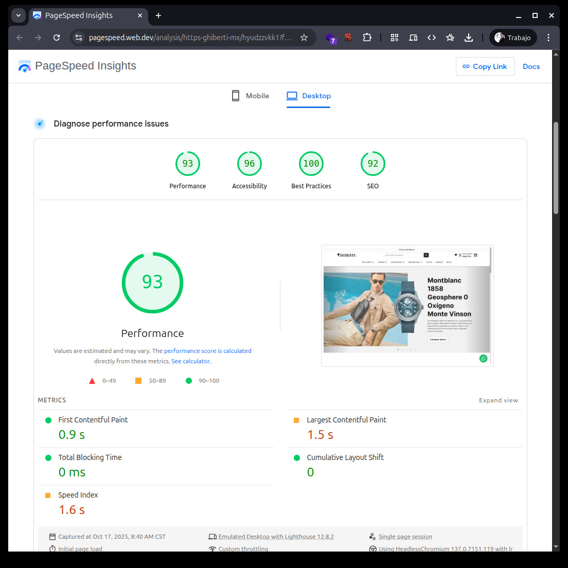
Task: Open the downloads icon in toolbar
Action: point(469,38)
